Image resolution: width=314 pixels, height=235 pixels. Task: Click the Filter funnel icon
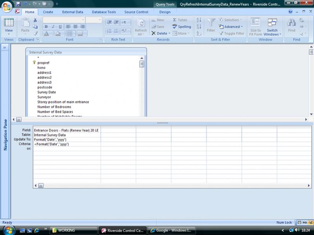point(211,24)
